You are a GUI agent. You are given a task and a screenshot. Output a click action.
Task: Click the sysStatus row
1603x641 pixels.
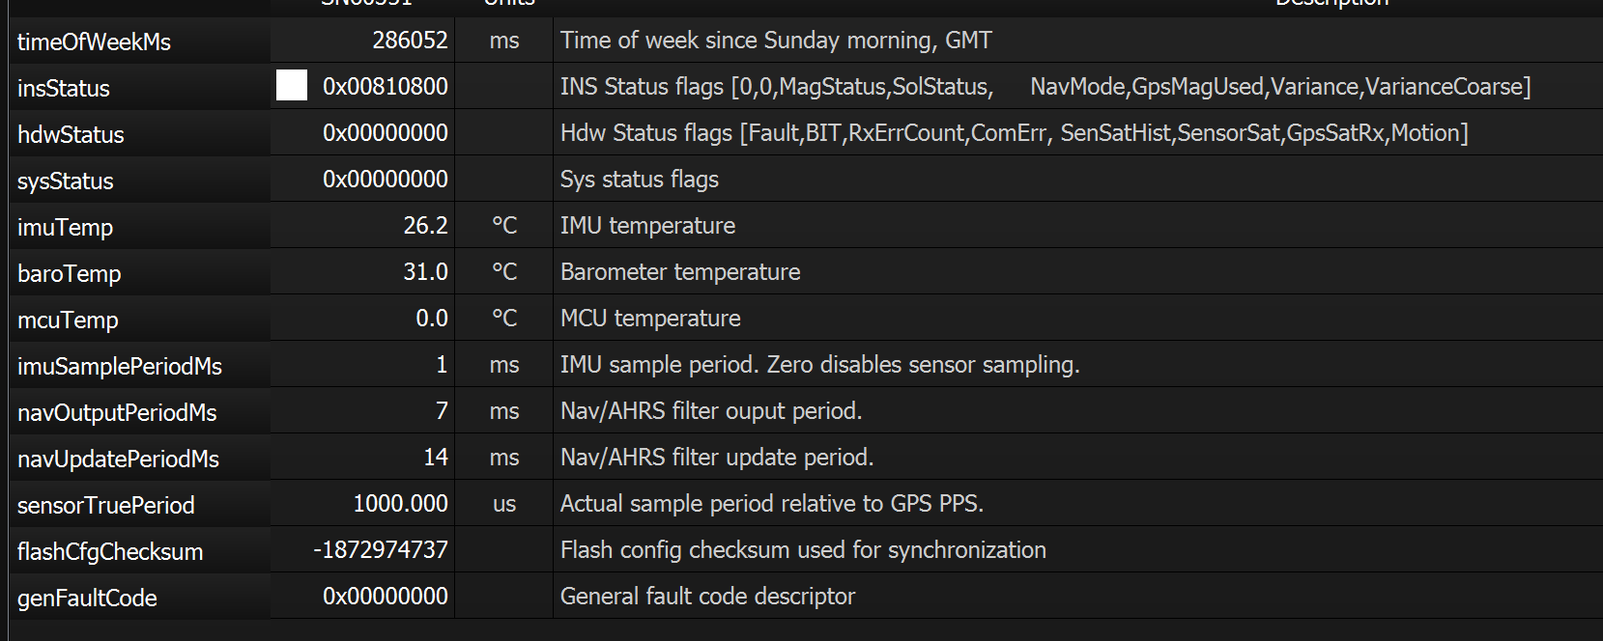[x=65, y=181]
